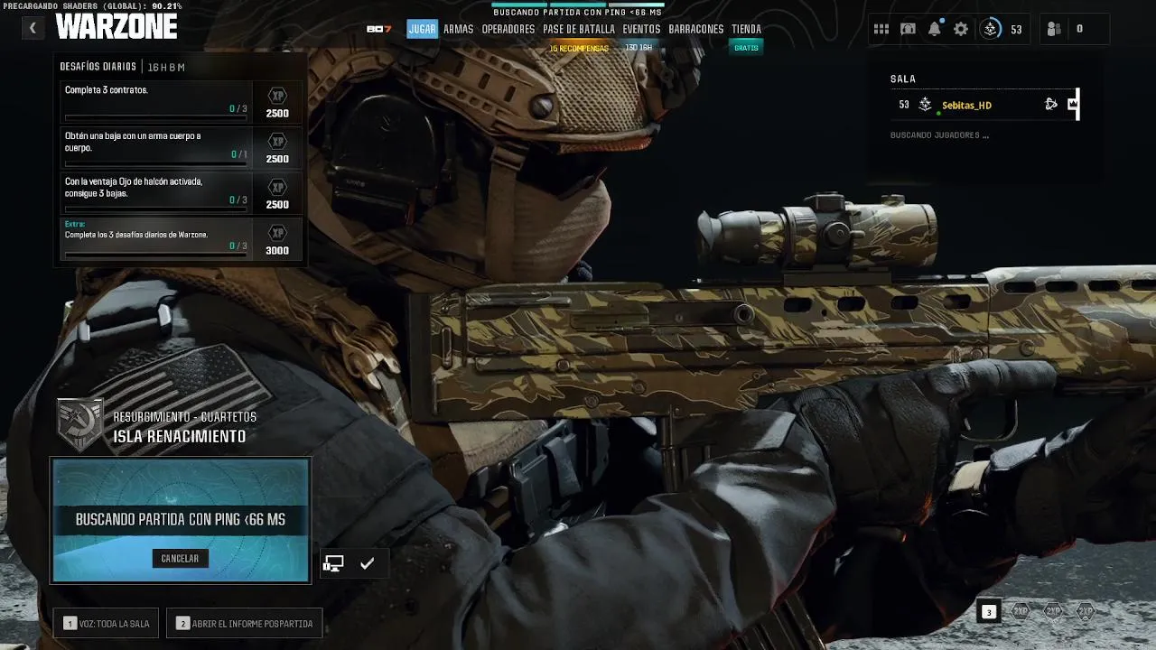The width and height of the screenshot is (1156, 650).
Task: Click XP icon for Ojo de halcón challenge
Action: pos(277,187)
